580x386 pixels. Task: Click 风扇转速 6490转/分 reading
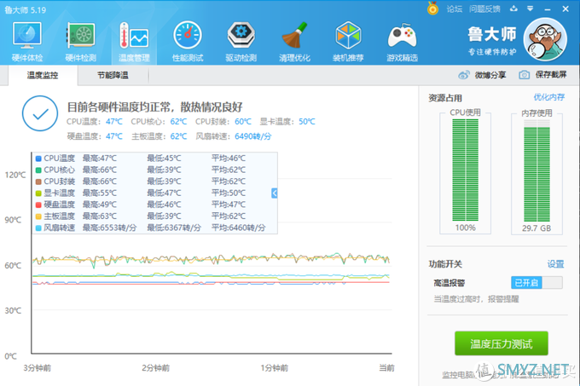point(253,136)
